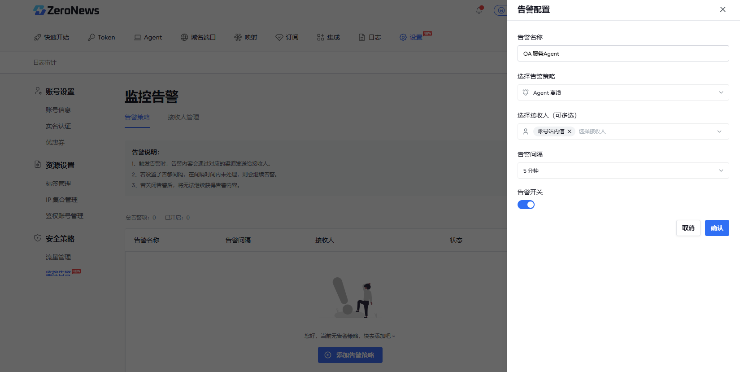The height and width of the screenshot is (372, 740).
Task: Select the 告警策略 tab
Action: (137, 117)
